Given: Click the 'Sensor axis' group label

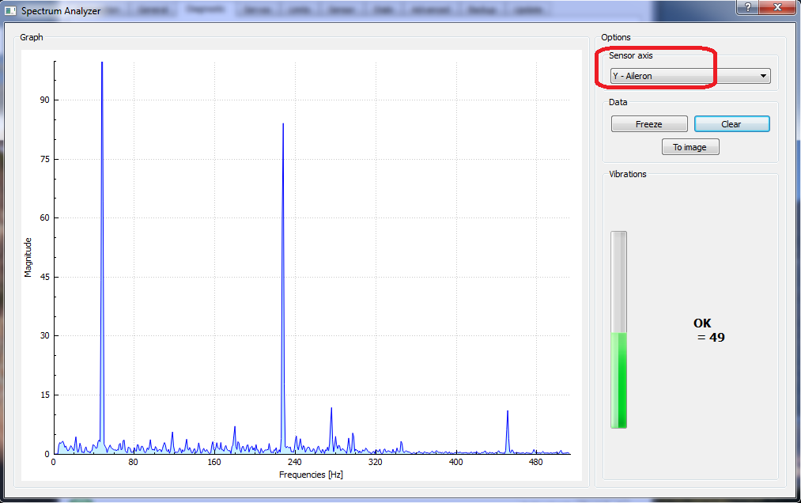Looking at the screenshot, I should pyautogui.click(x=630, y=55).
